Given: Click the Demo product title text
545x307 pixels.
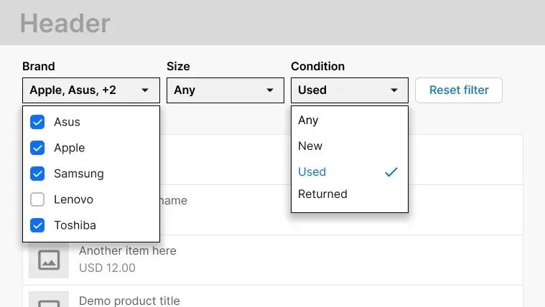Looking at the screenshot, I should tap(129, 301).
